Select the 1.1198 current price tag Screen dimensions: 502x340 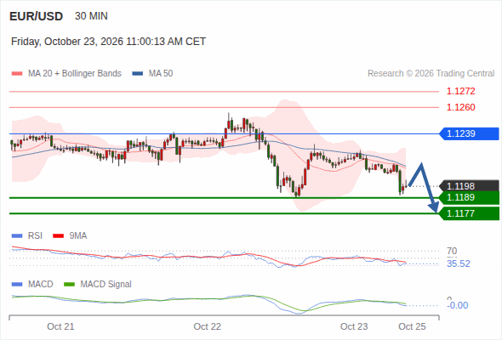tap(469, 186)
